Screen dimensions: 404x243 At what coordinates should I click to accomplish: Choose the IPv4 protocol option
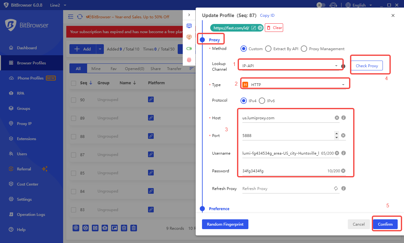pos(243,101)
